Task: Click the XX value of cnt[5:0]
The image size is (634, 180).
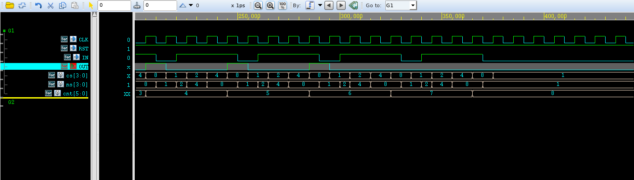Action: [127, 94]
